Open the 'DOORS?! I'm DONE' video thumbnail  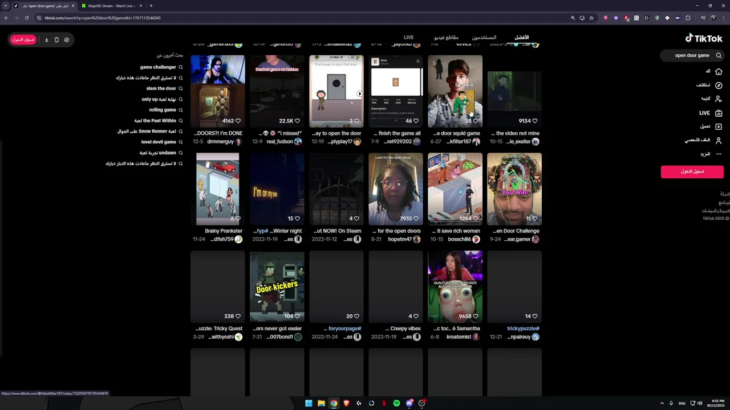[218, 91]
